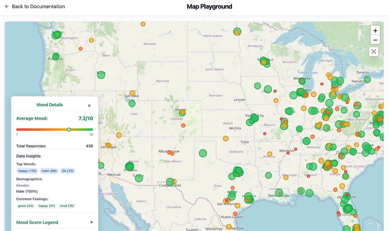This screenshot has height=231, width=389.
Task: Click the yellow marker at Denver
Action: click(182, 112)
